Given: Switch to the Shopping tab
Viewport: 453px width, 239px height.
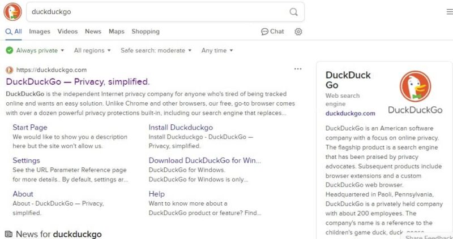Looking at the screenshot, I should pyautogui.click(x=146, y=32).
